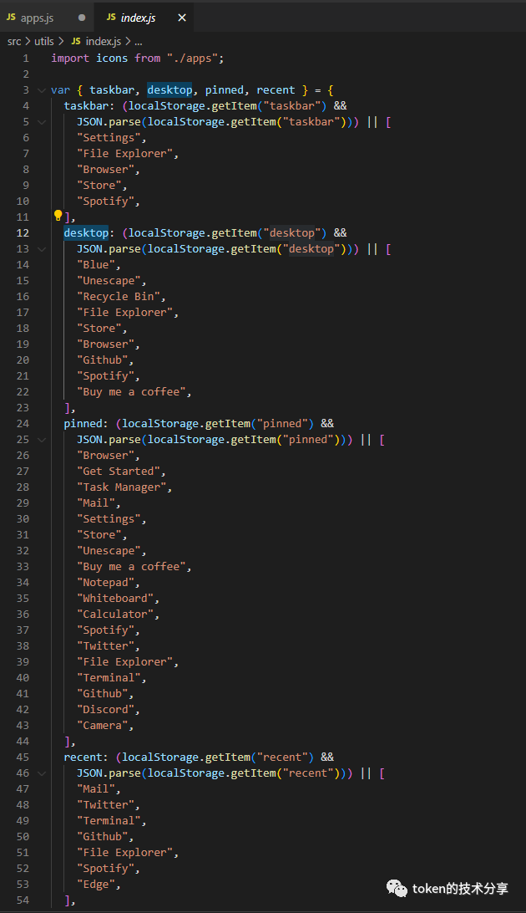Click the "Whiteboard" string
526x913 pixels.
pyautogui.click(x=115, y=598)
